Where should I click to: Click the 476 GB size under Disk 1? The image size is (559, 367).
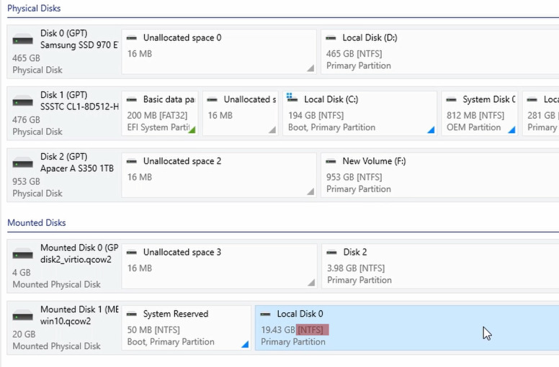(26, 120)
